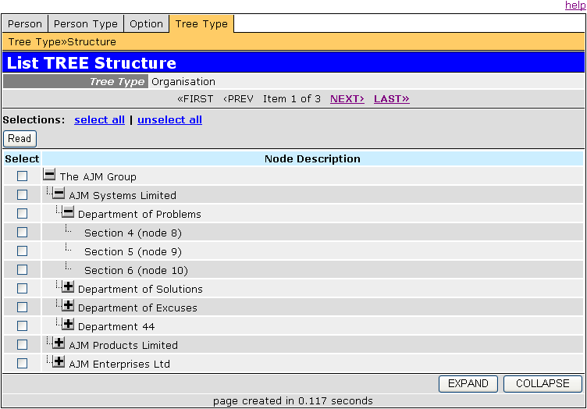
Task: Expand the Department of Excuses node
Action: (68, 306)
